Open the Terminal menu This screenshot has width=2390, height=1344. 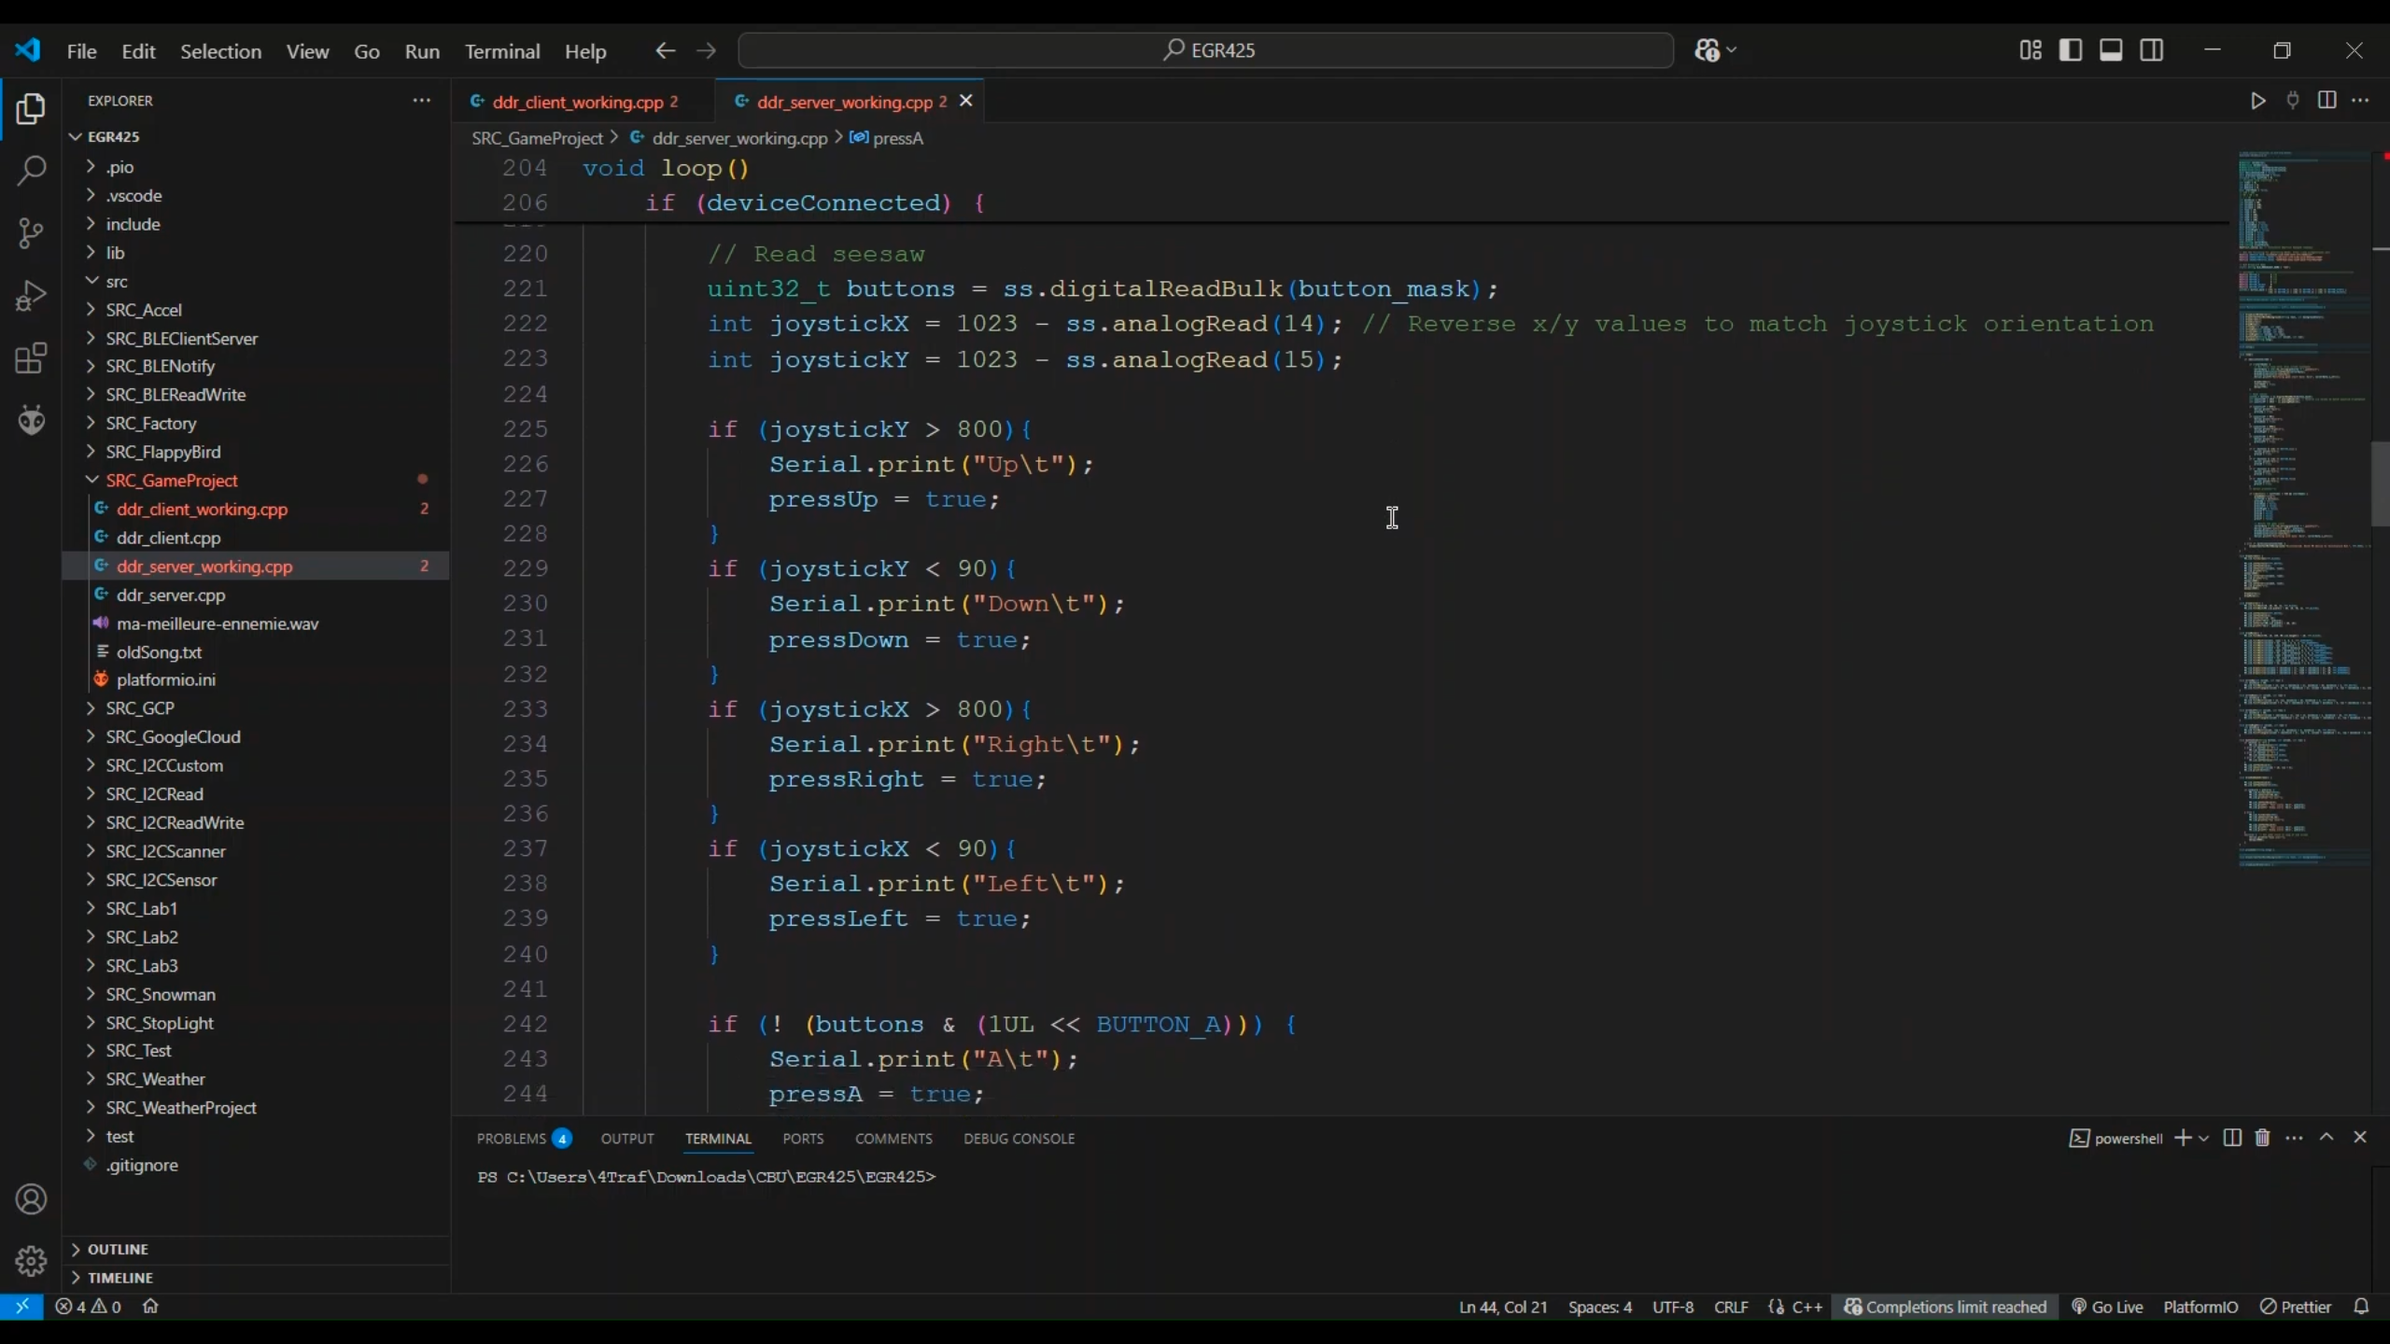click(x=502, y=51)
